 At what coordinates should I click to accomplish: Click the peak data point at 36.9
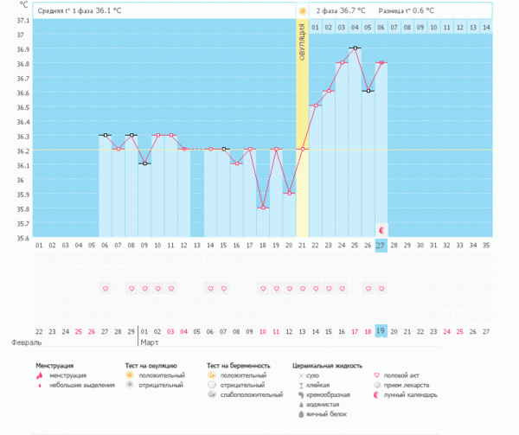coord(355,48)
